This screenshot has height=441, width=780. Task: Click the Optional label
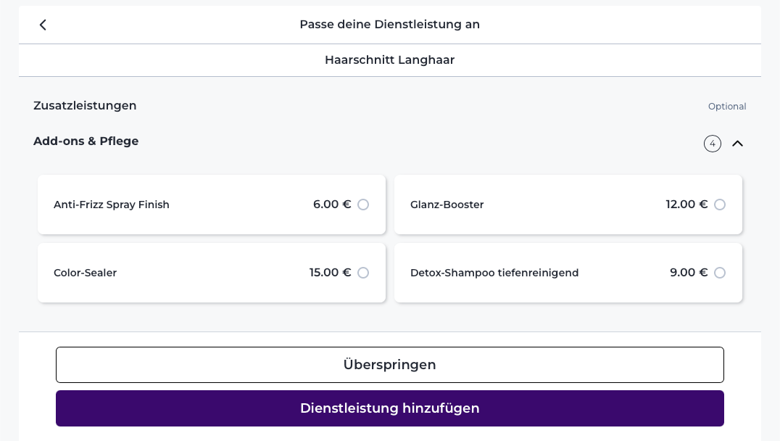(727, 106)
